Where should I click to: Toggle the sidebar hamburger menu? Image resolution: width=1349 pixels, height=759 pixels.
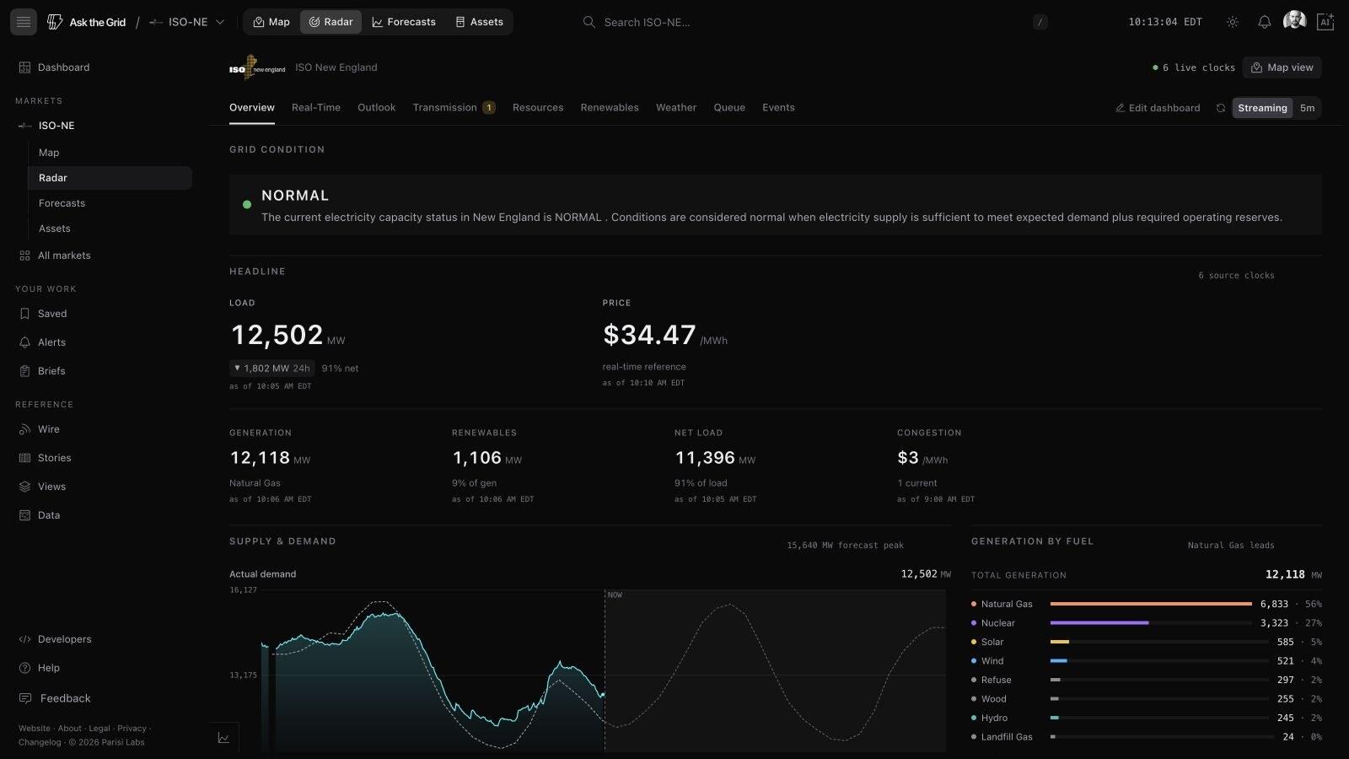point(24,22)
